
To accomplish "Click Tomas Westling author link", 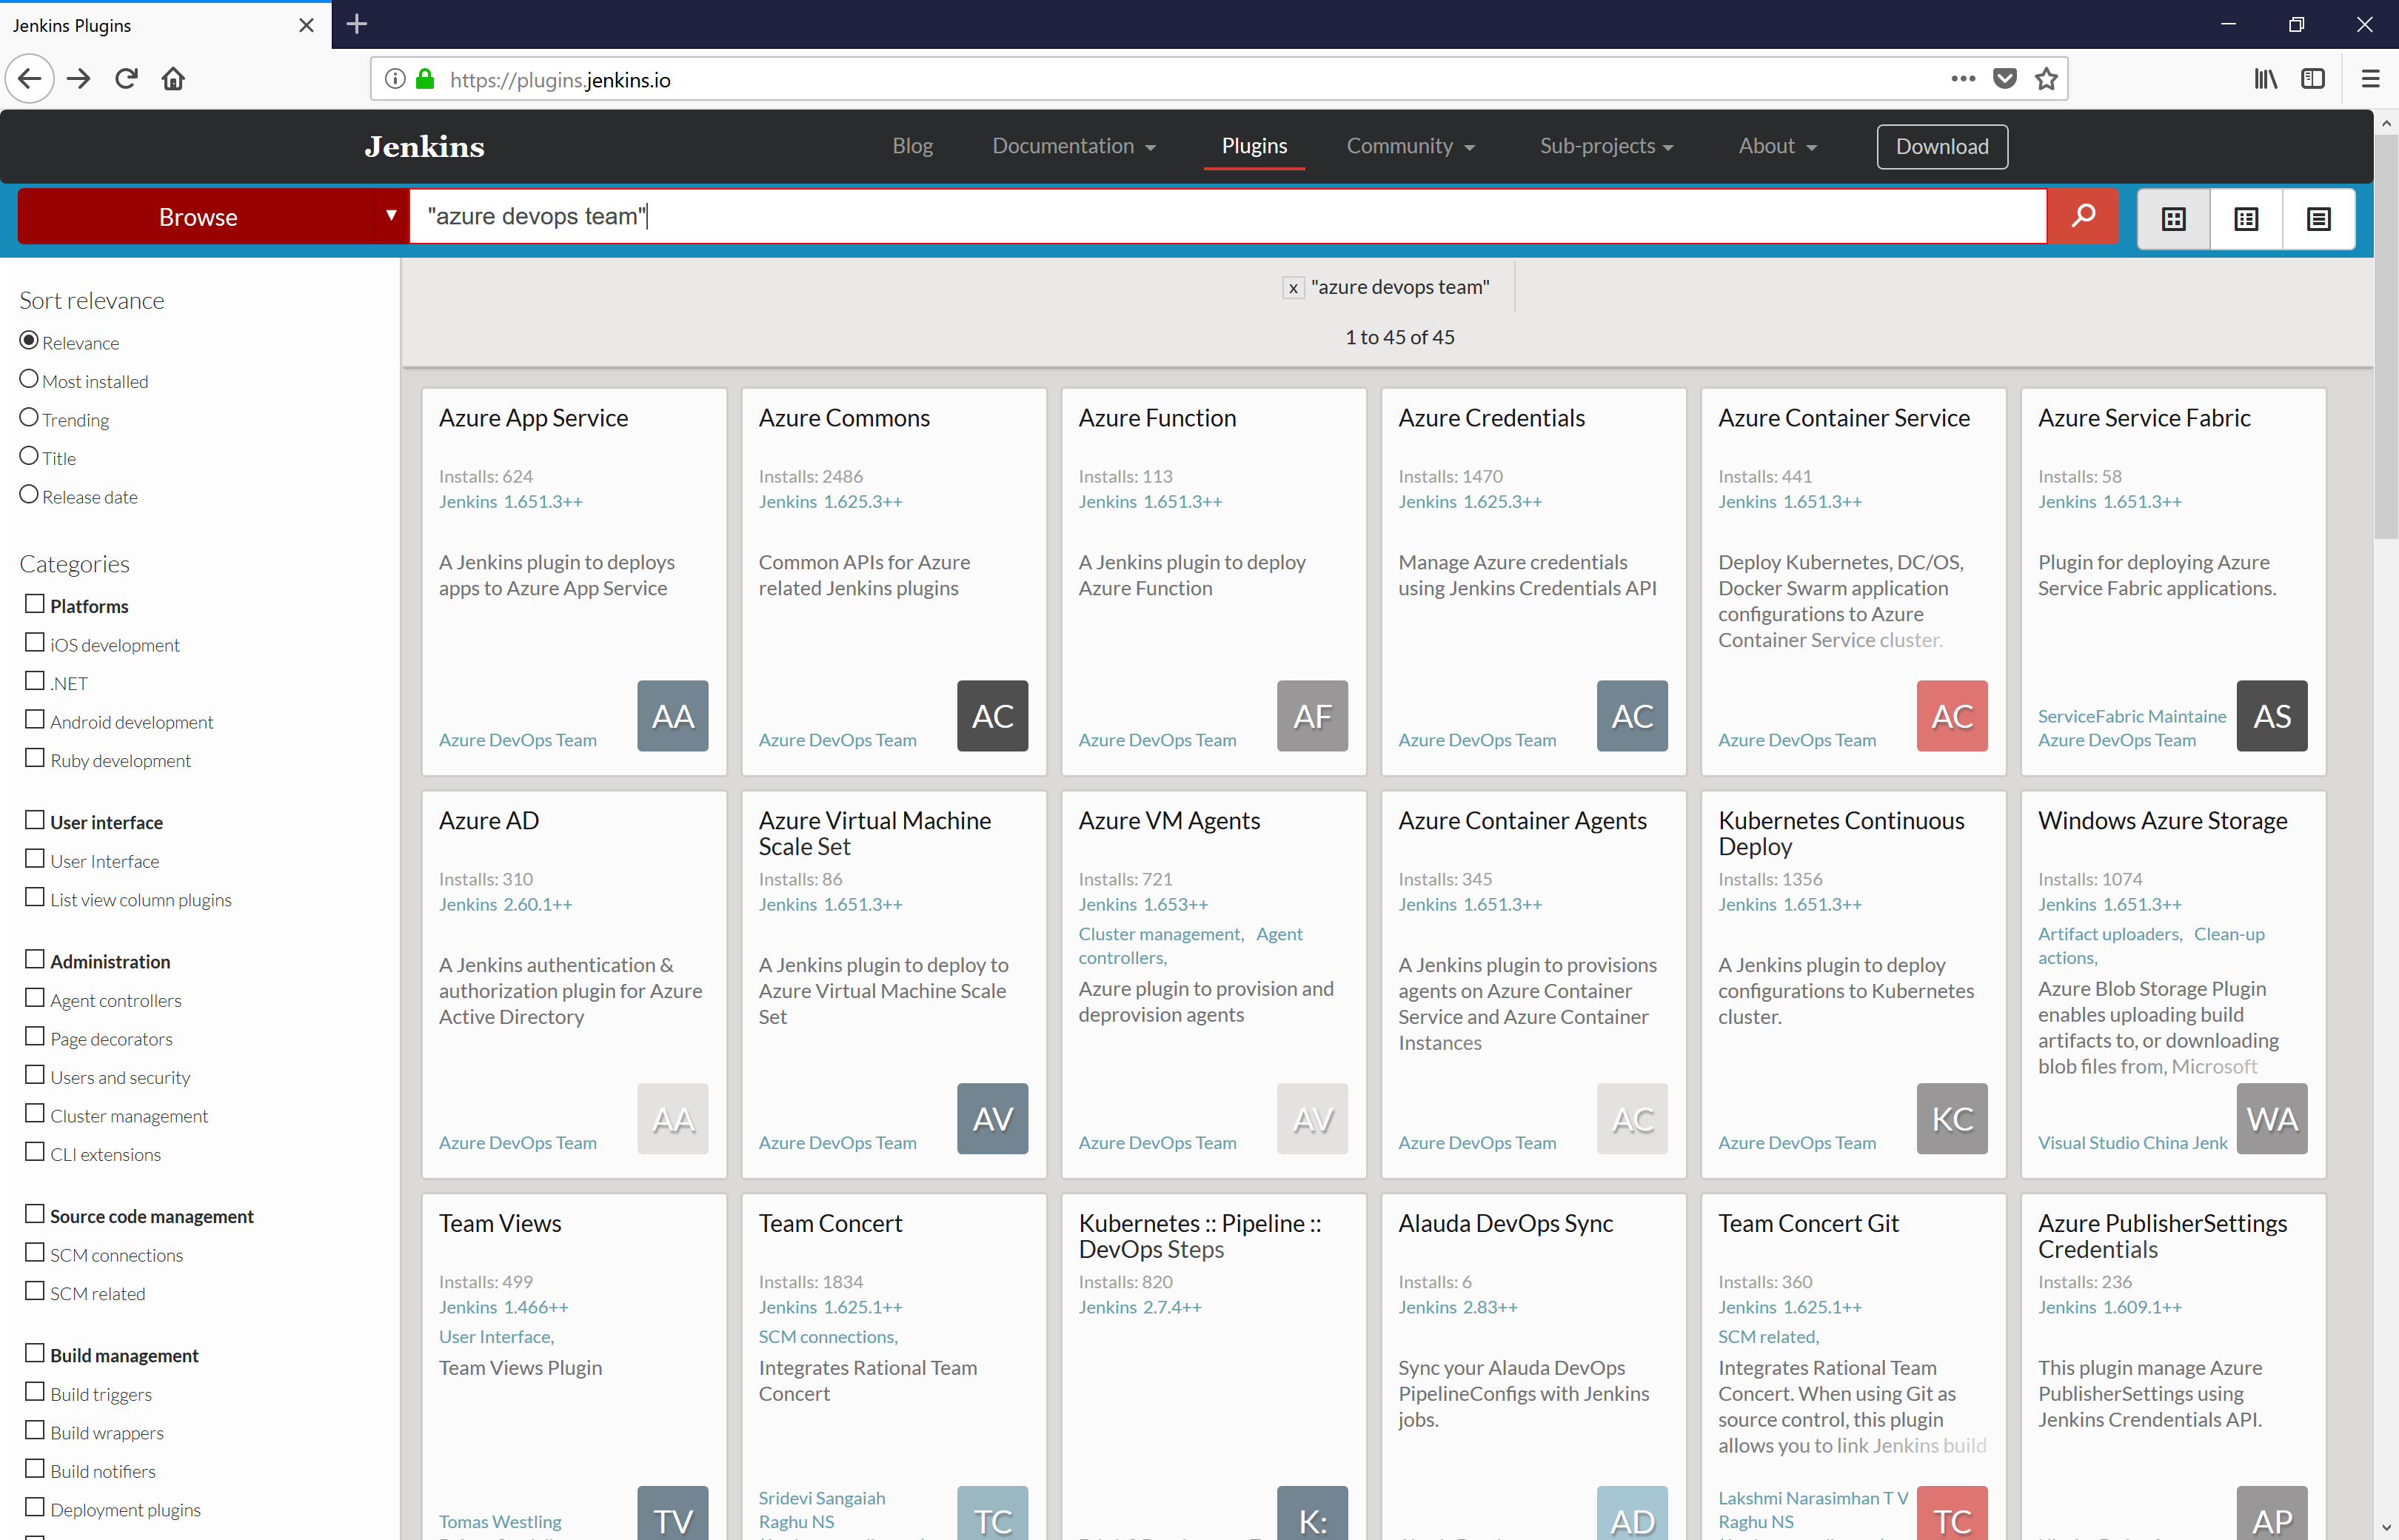I will tap(500, 1522).
